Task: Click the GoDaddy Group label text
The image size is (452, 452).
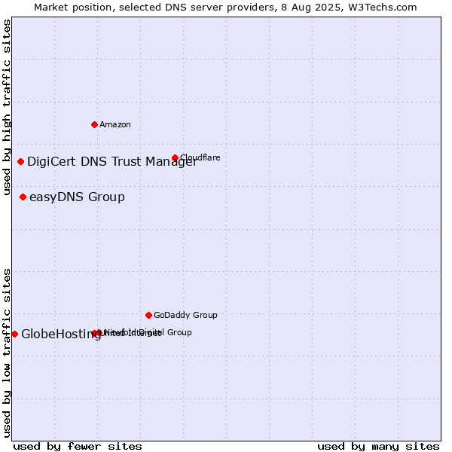Action: [x=185, y=315]
